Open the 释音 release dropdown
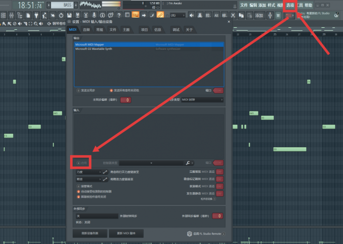 point(89,179)
